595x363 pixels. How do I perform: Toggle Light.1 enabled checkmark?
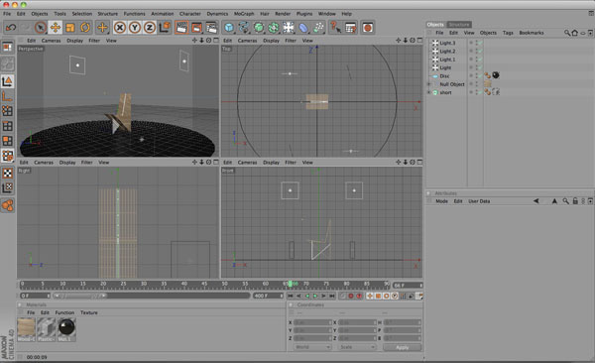point(480,60)
